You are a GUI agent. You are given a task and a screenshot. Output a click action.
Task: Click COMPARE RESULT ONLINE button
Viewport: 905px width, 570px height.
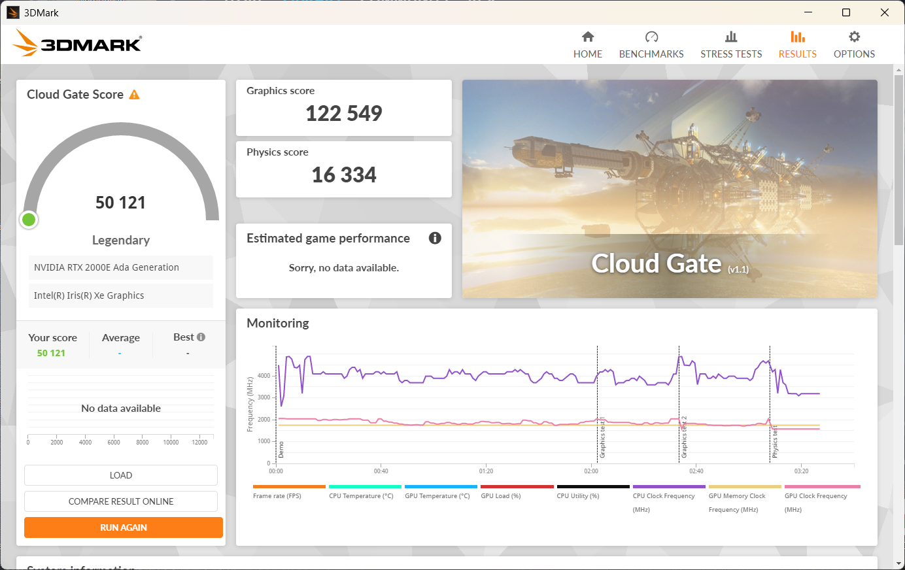[x=121, y=501]
